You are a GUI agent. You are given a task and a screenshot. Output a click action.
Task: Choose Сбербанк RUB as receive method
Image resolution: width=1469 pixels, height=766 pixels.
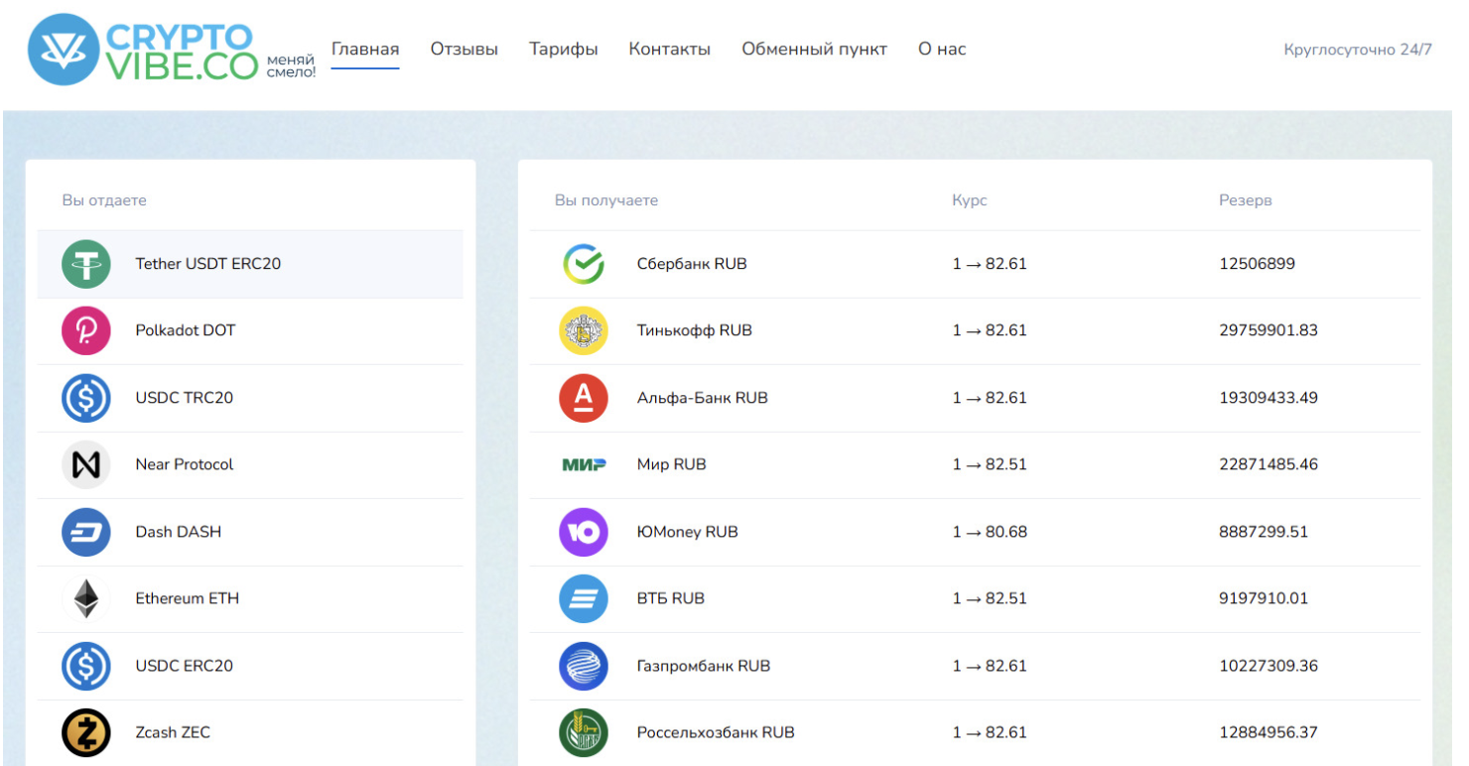pyautogui.click(x=692, y=264)
